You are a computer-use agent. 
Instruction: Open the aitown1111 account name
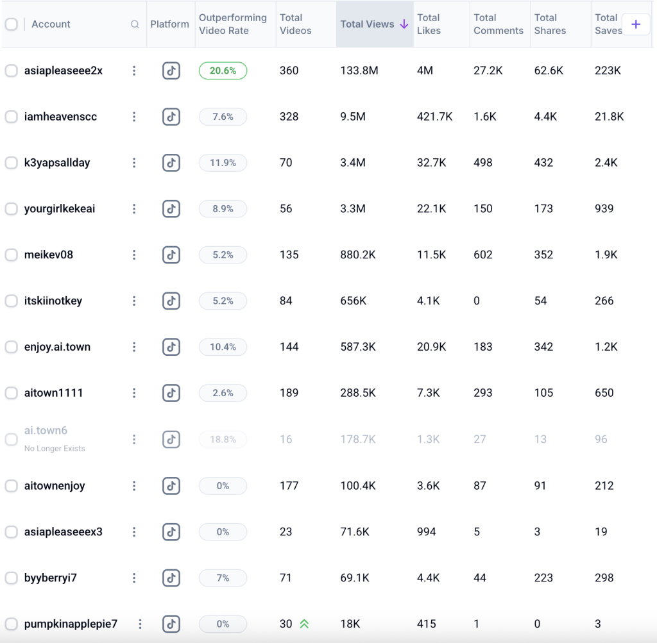pyautogui.click(x=54, y=393)
